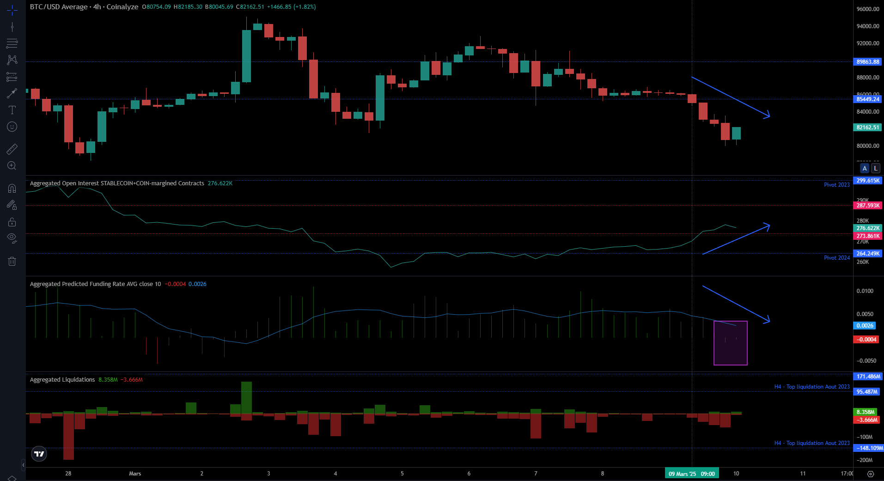Select the measure ruler tool

[12, 149]
